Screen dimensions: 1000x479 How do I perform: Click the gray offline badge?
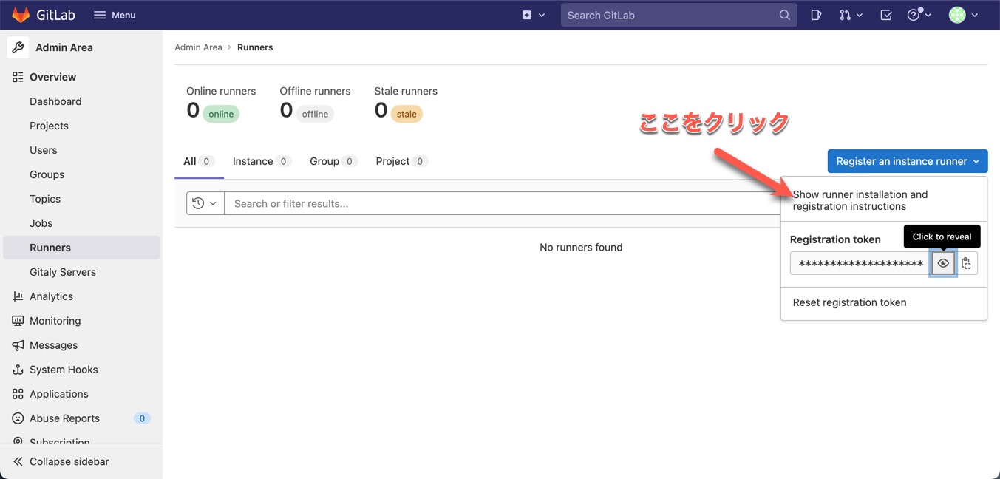(315, 114)
